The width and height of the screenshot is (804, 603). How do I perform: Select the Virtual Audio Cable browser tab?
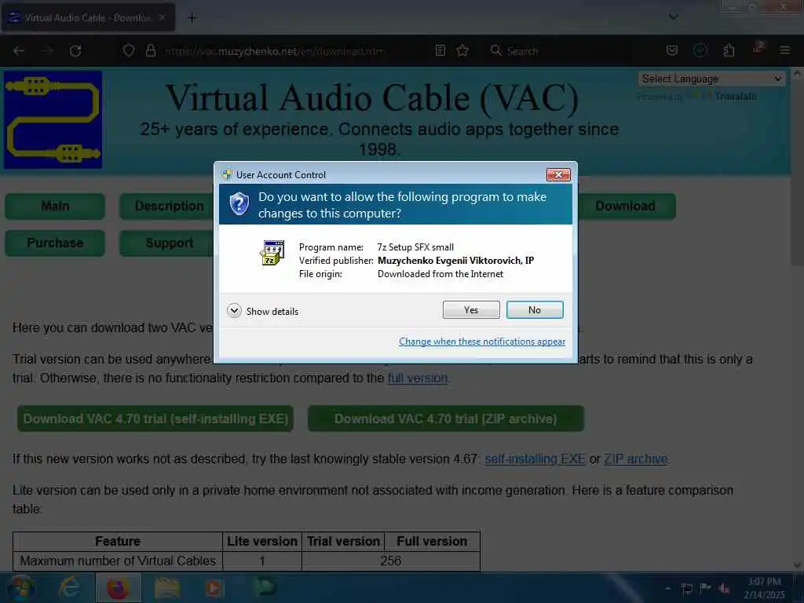tap(88, 17)
